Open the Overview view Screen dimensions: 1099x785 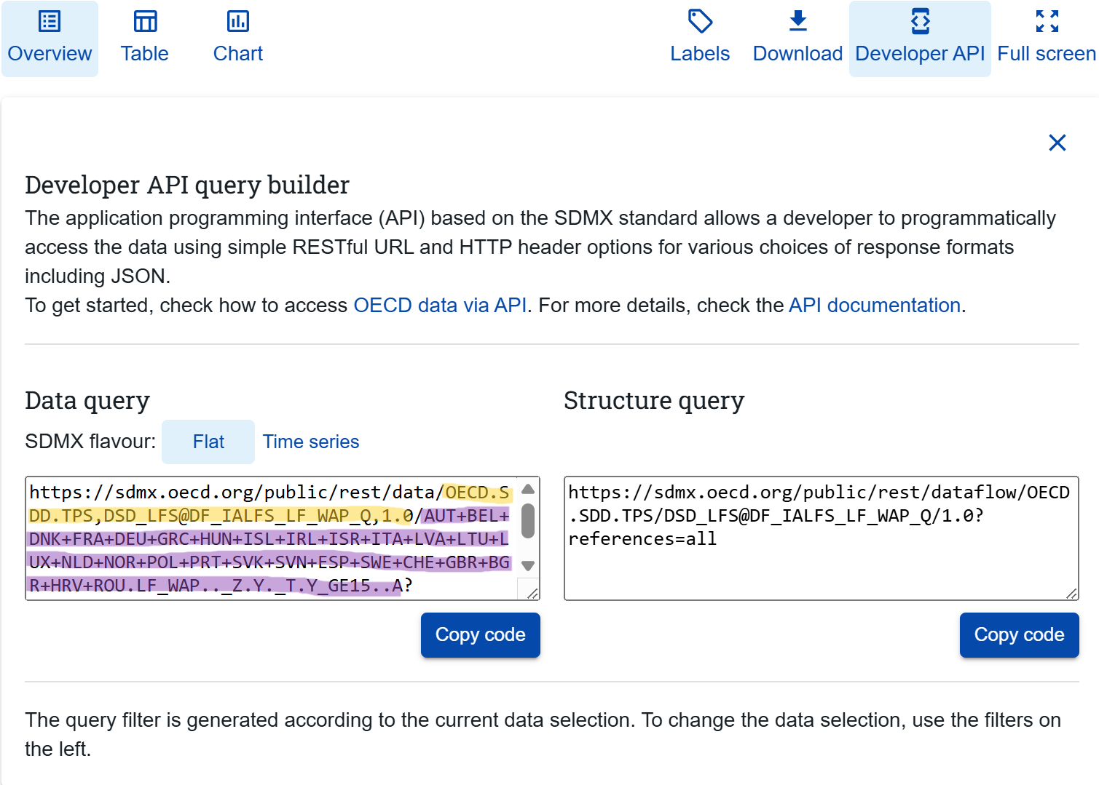(50, 39)
